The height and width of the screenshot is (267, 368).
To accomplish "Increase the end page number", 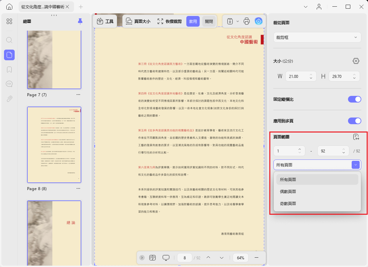I will [344, 149].
